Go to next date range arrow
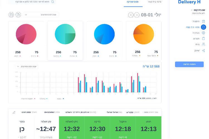209x139 pixels. [x=137, y=15]
